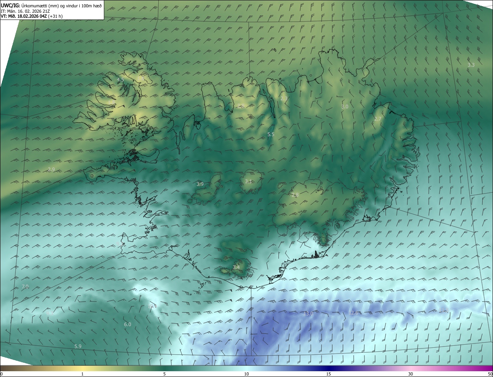
Task: Click the map value 7.0
Action: click(x=25, y=287)
